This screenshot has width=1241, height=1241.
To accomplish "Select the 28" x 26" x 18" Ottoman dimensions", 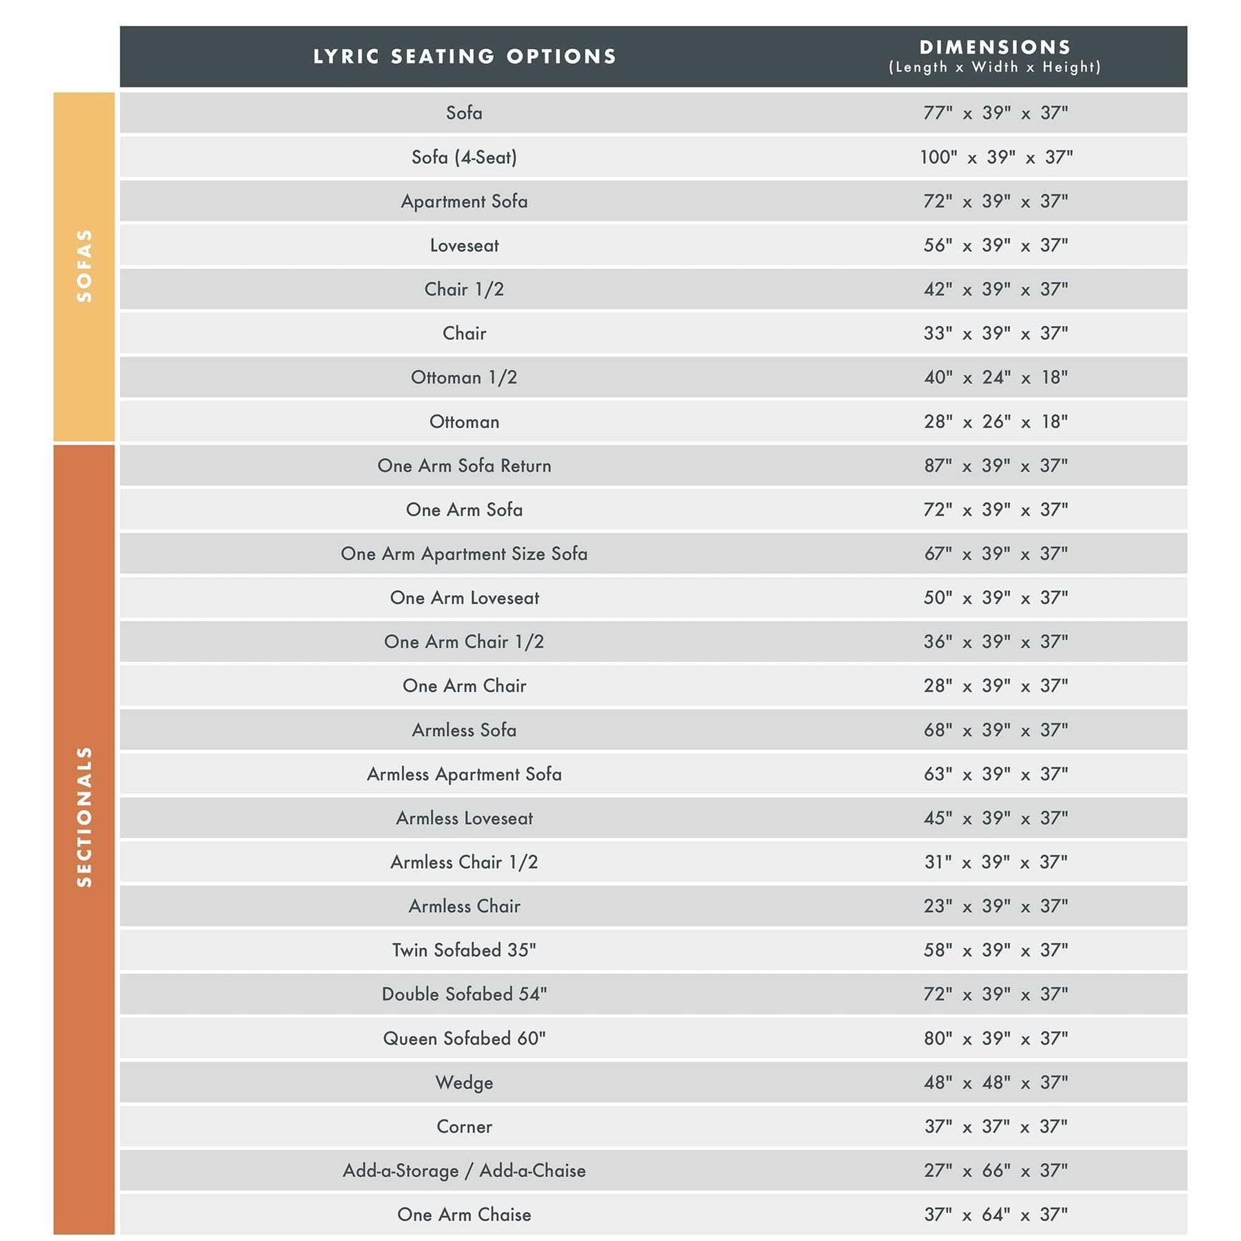I will pos(996,422).
